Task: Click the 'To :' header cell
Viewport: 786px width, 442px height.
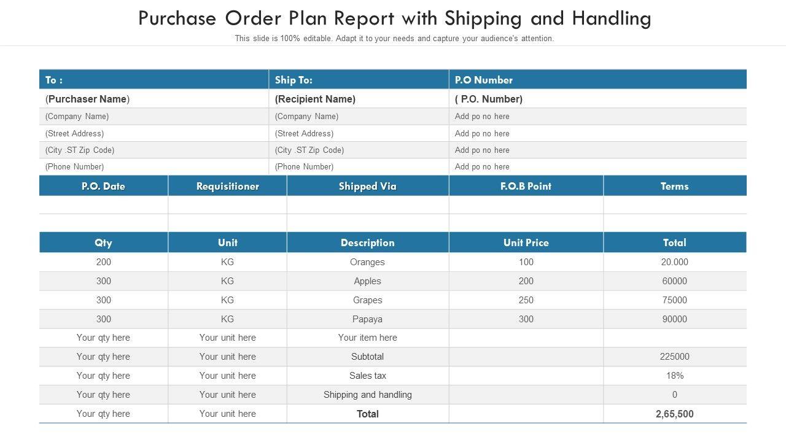Action: (54, 80)
